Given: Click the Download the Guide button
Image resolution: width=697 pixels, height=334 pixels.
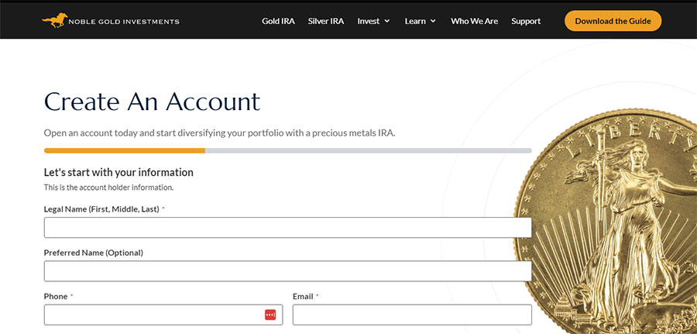Looking at the screenshot, I should coord(613,21).
